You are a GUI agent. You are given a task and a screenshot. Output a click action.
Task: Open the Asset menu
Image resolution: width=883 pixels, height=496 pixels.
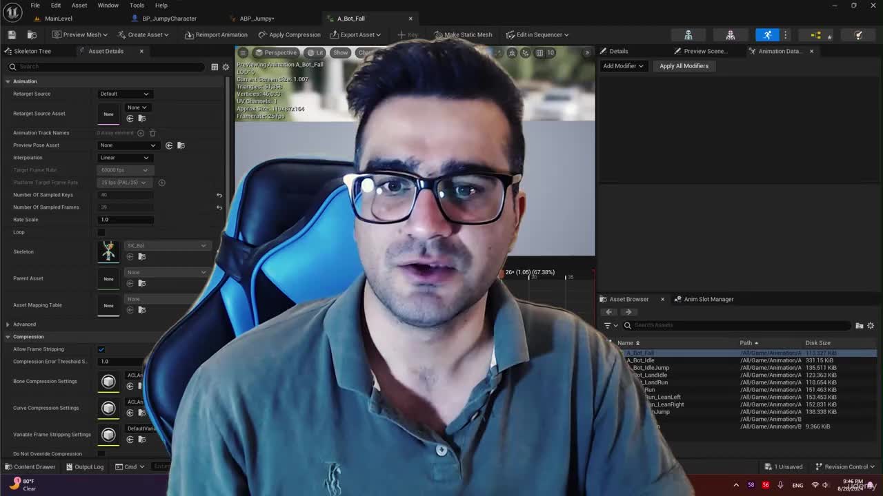79,5
